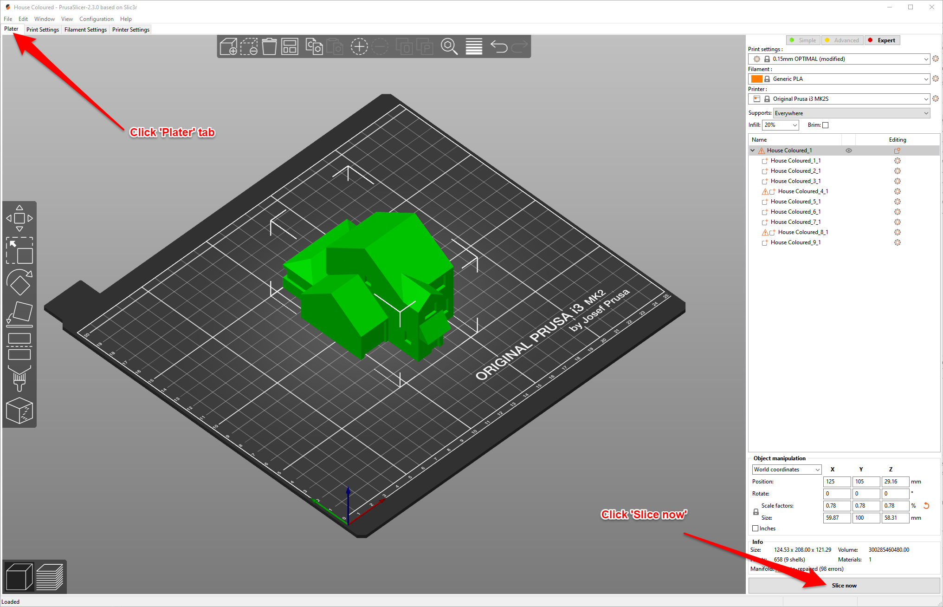
Task: Click the orange filament color swatch
Action: coord(756,79)
